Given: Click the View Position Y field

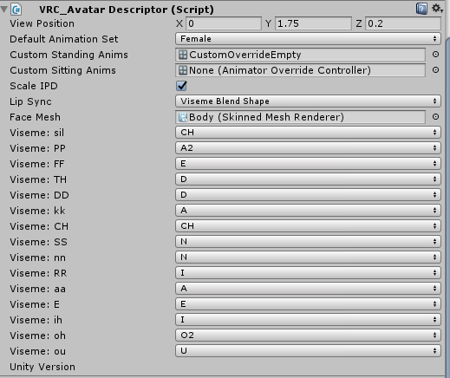Looking at the screenshot, I should pos(313,23).
